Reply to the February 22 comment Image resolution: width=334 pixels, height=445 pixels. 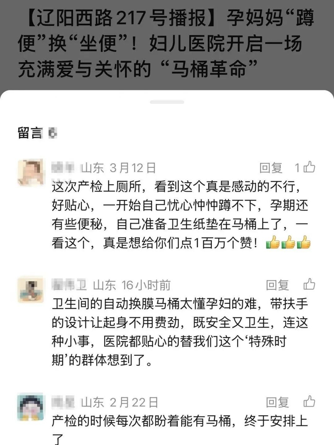coord(277,402)
